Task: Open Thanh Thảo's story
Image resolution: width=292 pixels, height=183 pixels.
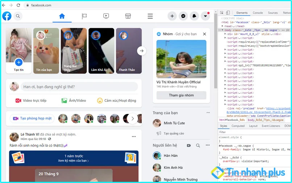Action: coord(129,51)
